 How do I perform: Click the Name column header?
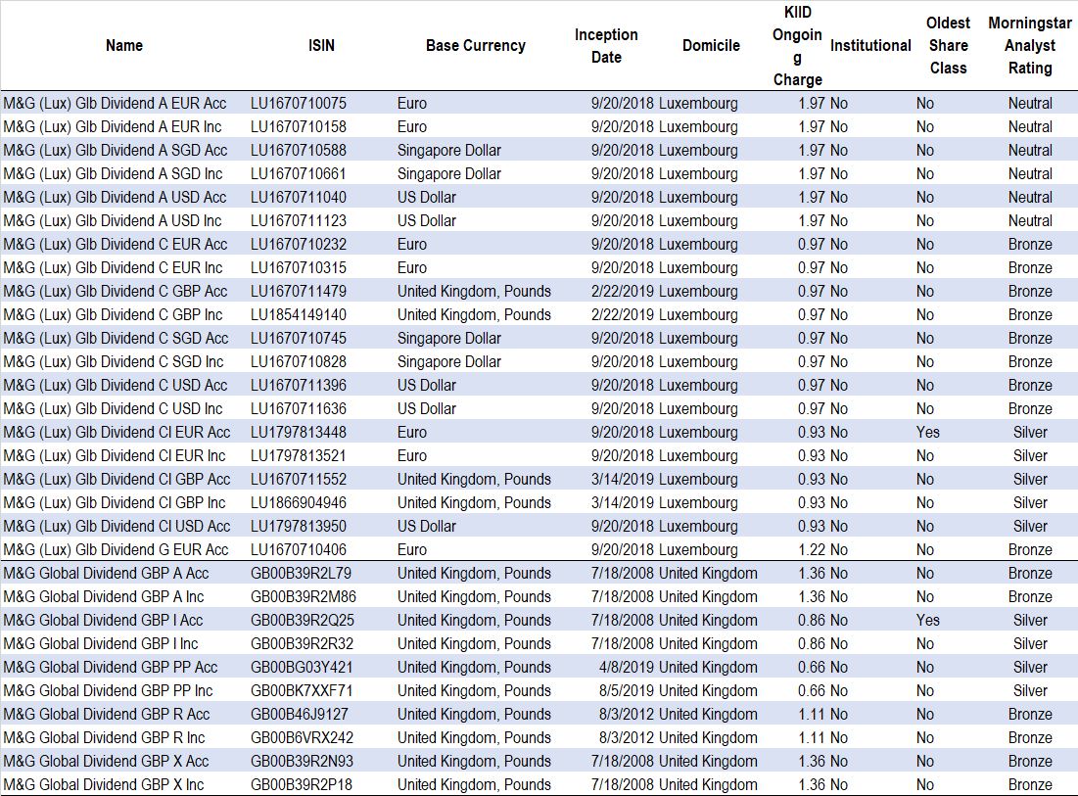pyautogui.click(x=124, y=45)
